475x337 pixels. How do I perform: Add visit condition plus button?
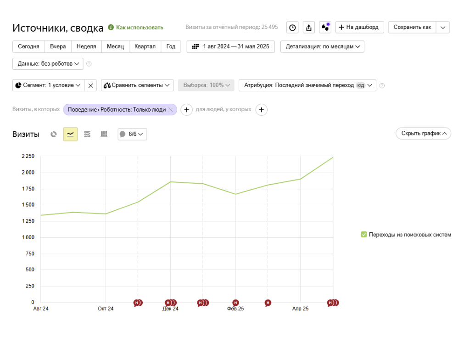[187, 110]
